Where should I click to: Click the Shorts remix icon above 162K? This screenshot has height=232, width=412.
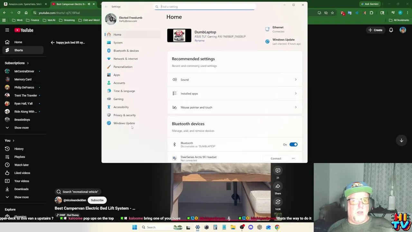[278, 202]
